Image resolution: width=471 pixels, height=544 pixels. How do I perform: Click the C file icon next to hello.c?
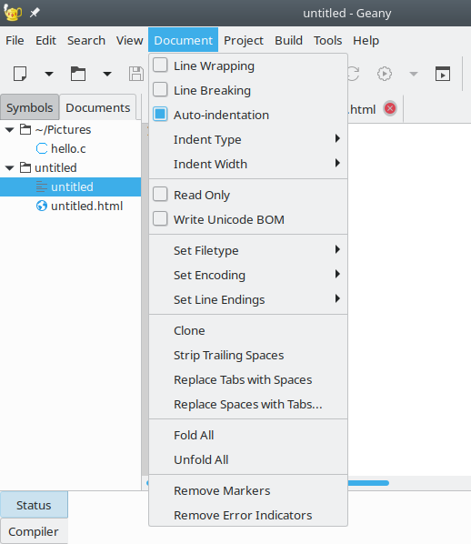tap(42, 148)
